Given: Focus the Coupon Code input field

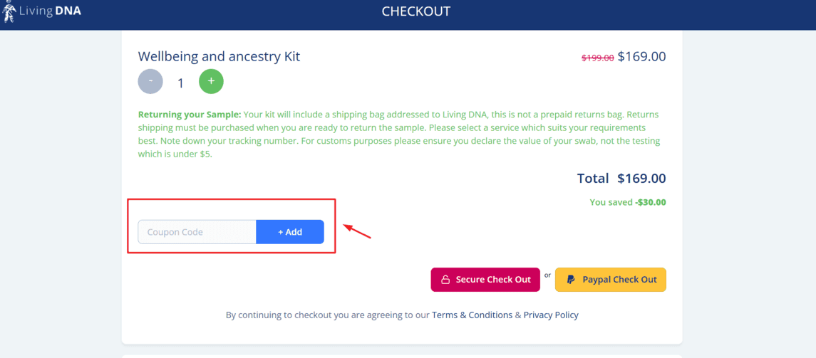Looking at the screenshot, I should (197, 232).
